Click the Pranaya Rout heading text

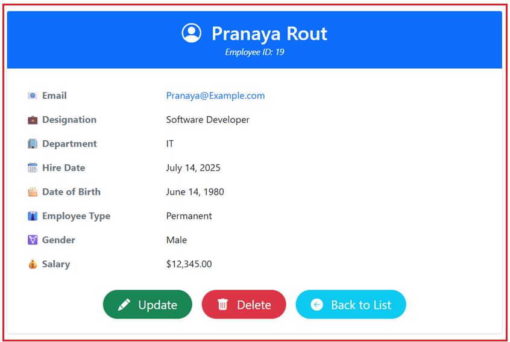(269, 34)
